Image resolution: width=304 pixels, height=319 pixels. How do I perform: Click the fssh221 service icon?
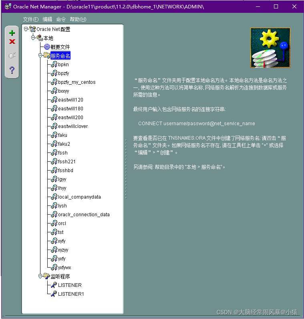pos(54,162)
